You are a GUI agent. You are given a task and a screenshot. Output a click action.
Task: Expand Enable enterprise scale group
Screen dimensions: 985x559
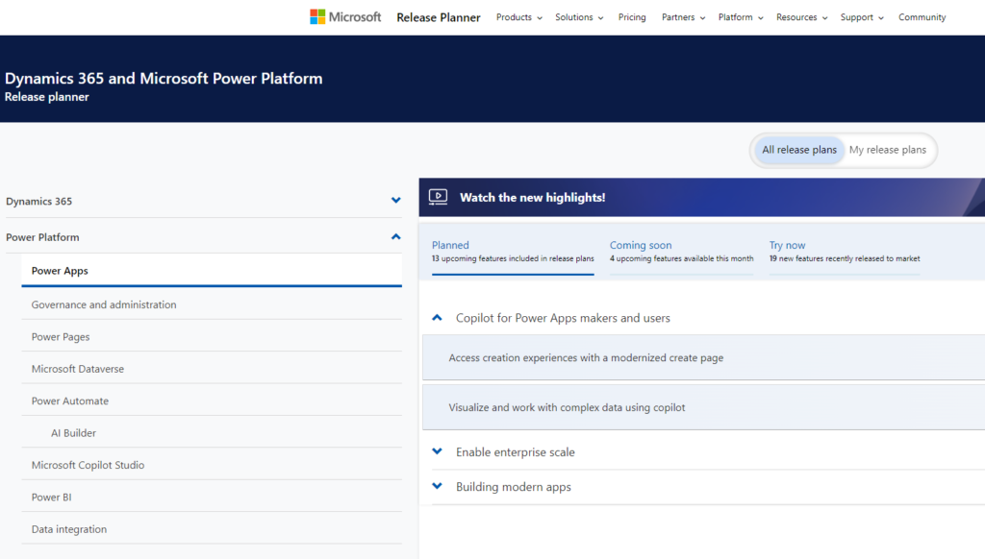click(x=438, y=451)
